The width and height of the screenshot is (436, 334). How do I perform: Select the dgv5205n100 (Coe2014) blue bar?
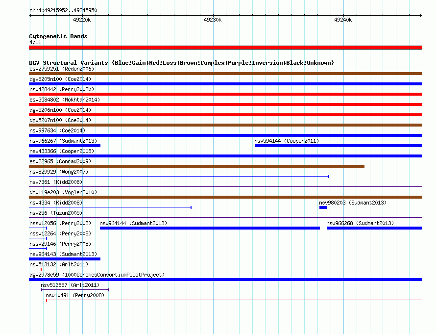tap(225, 84)
